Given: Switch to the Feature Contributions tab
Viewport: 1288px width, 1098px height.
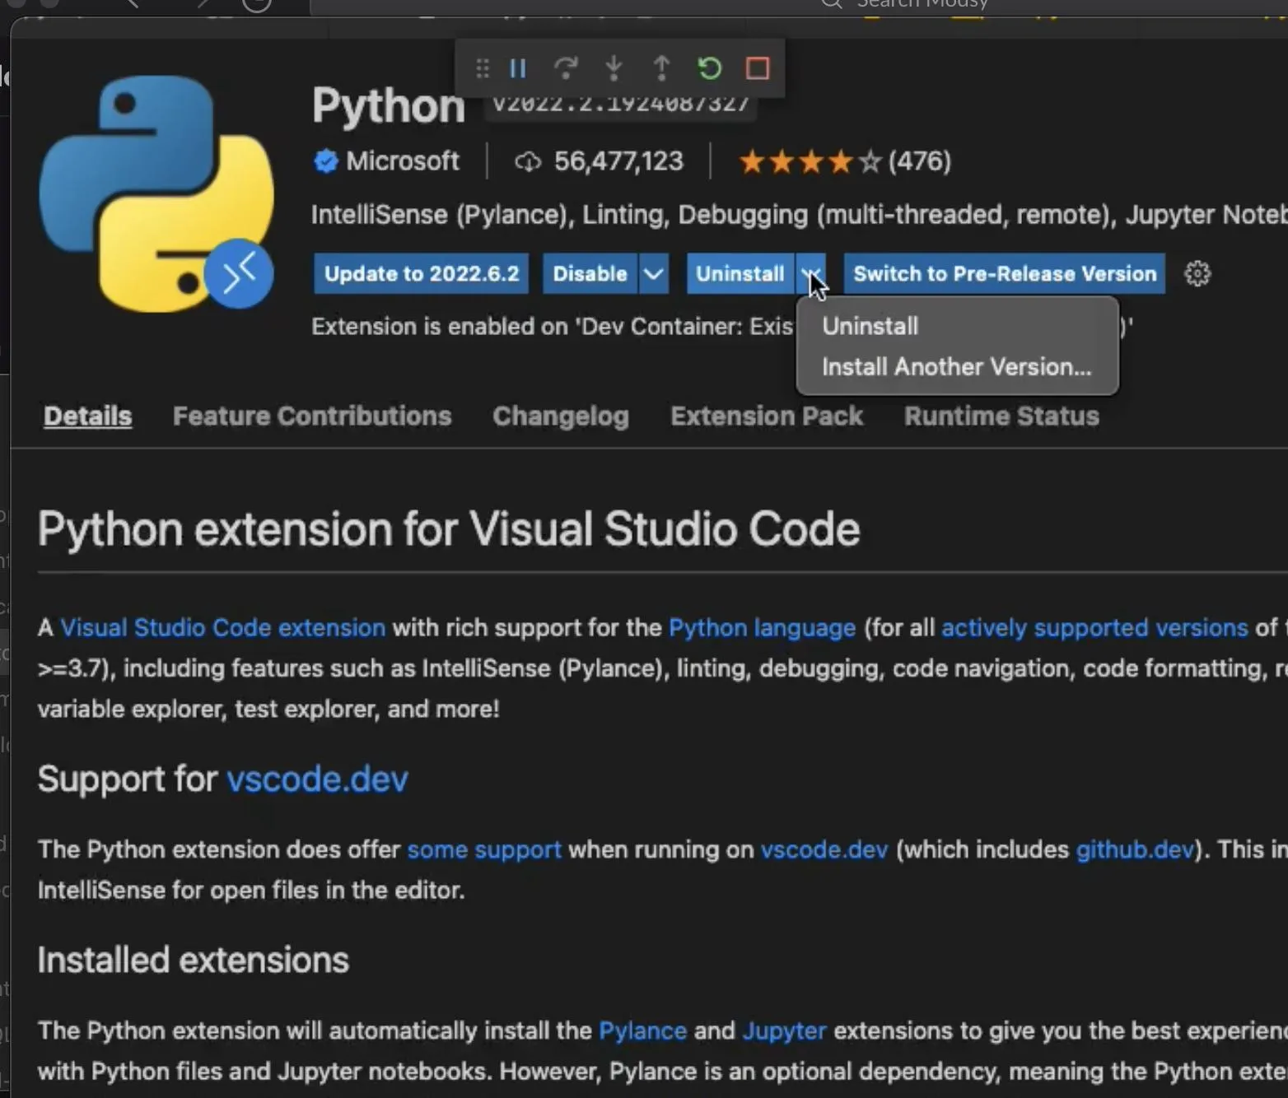Looking at the screenshot, I should pyautogui.click(x=312, y=416).
